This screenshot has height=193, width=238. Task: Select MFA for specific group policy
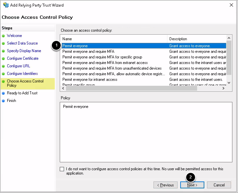(102, 57)
